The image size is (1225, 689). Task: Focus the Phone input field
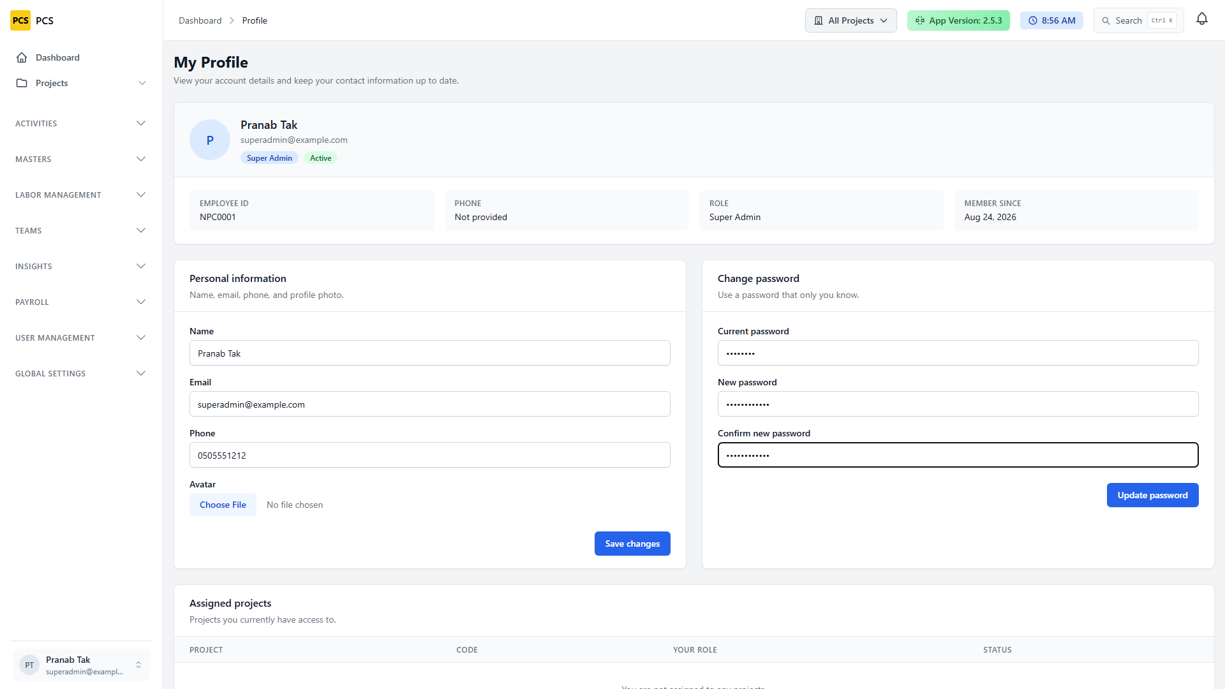(x=430, y=455)
